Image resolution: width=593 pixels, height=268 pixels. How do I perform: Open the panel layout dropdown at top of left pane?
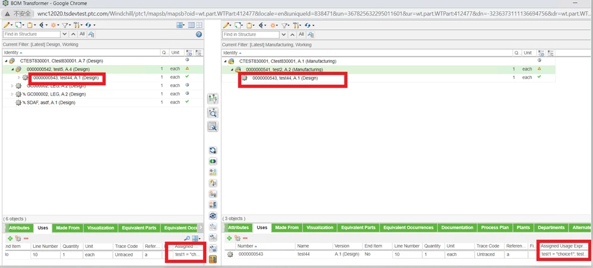pos(181,25)
